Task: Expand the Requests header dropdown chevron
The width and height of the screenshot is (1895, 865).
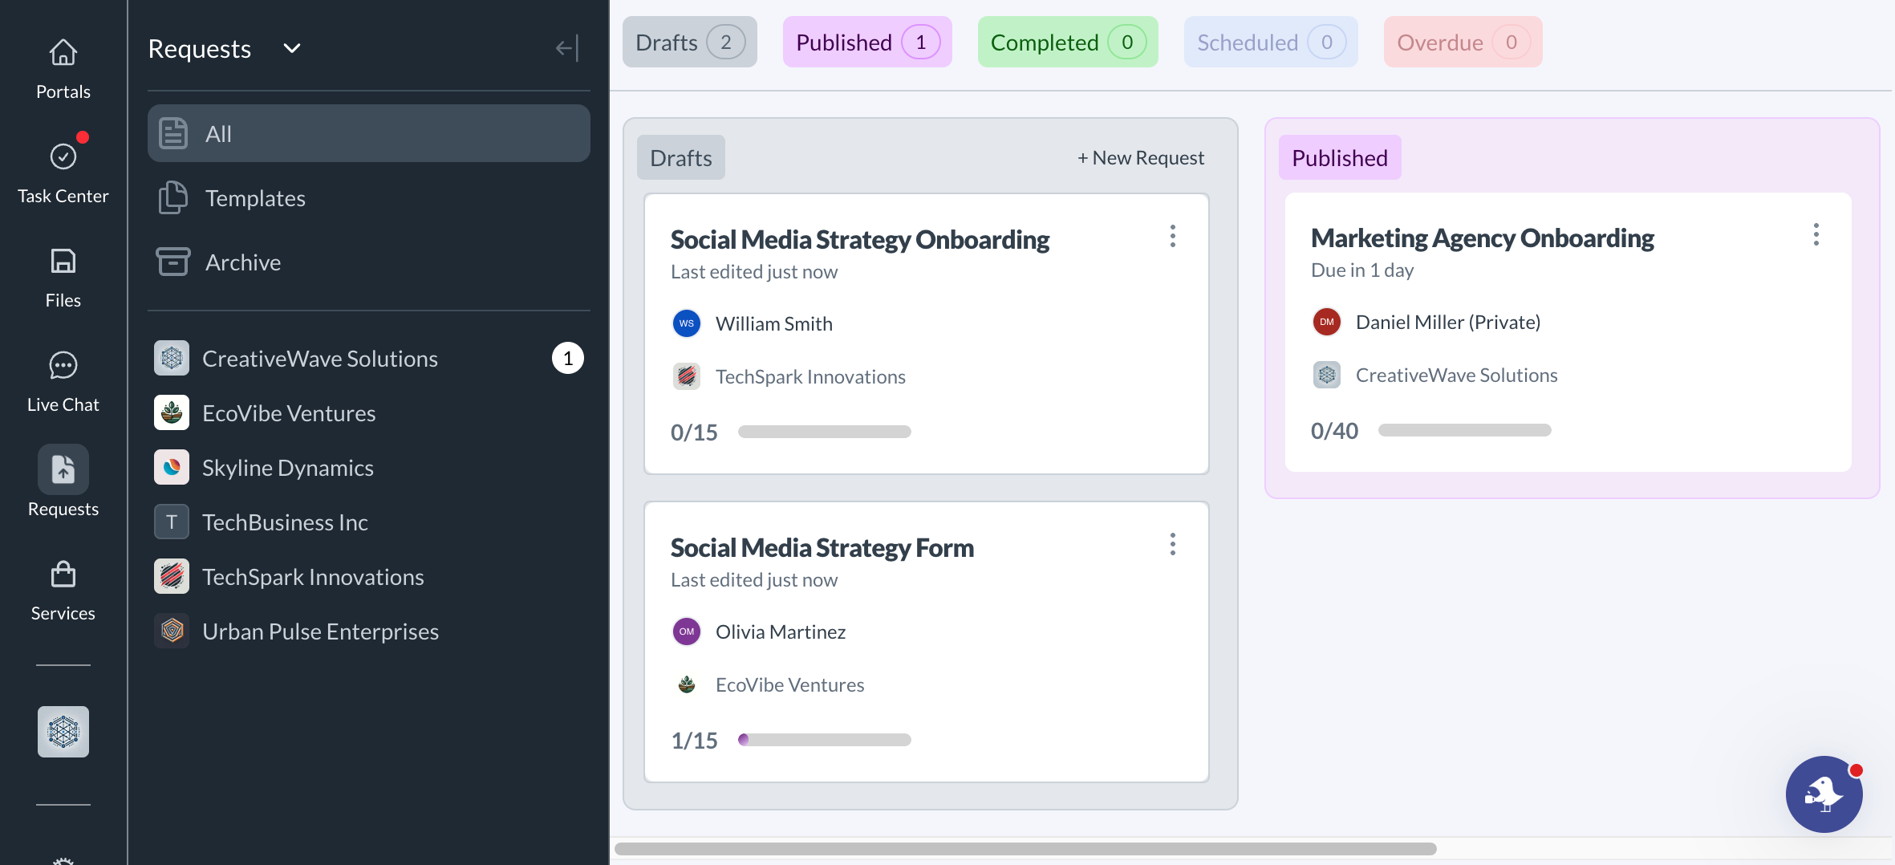Action: pyautogui.click(x=292, y=49)
